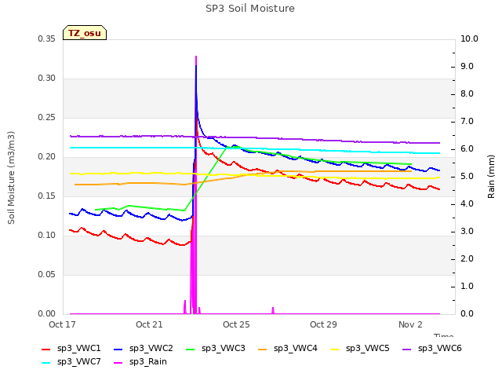This screenshot has width=502, height=377.
Task: Click the TZ_osu label badge
Action: (x=85, y=33)
